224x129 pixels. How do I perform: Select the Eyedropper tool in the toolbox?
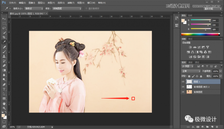click(4, 42)
